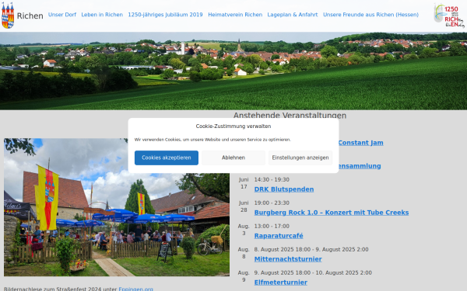Open the DRK Blutspenden event
This screenshot has height=291, width=467.
(x=284, y=189)
